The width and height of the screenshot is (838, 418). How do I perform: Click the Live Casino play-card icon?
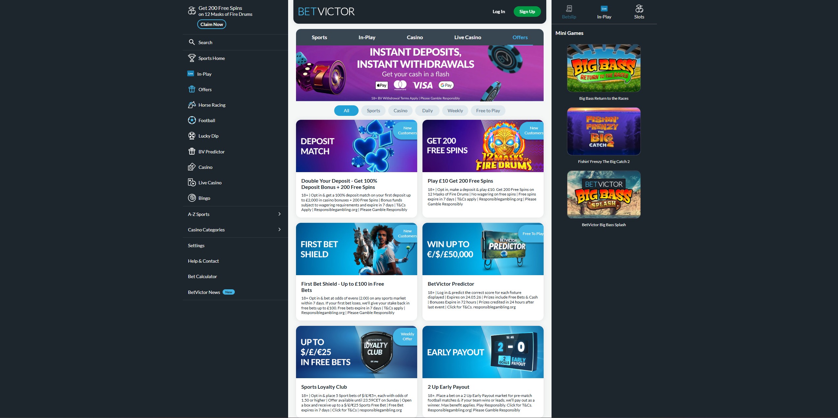point(192,182)
